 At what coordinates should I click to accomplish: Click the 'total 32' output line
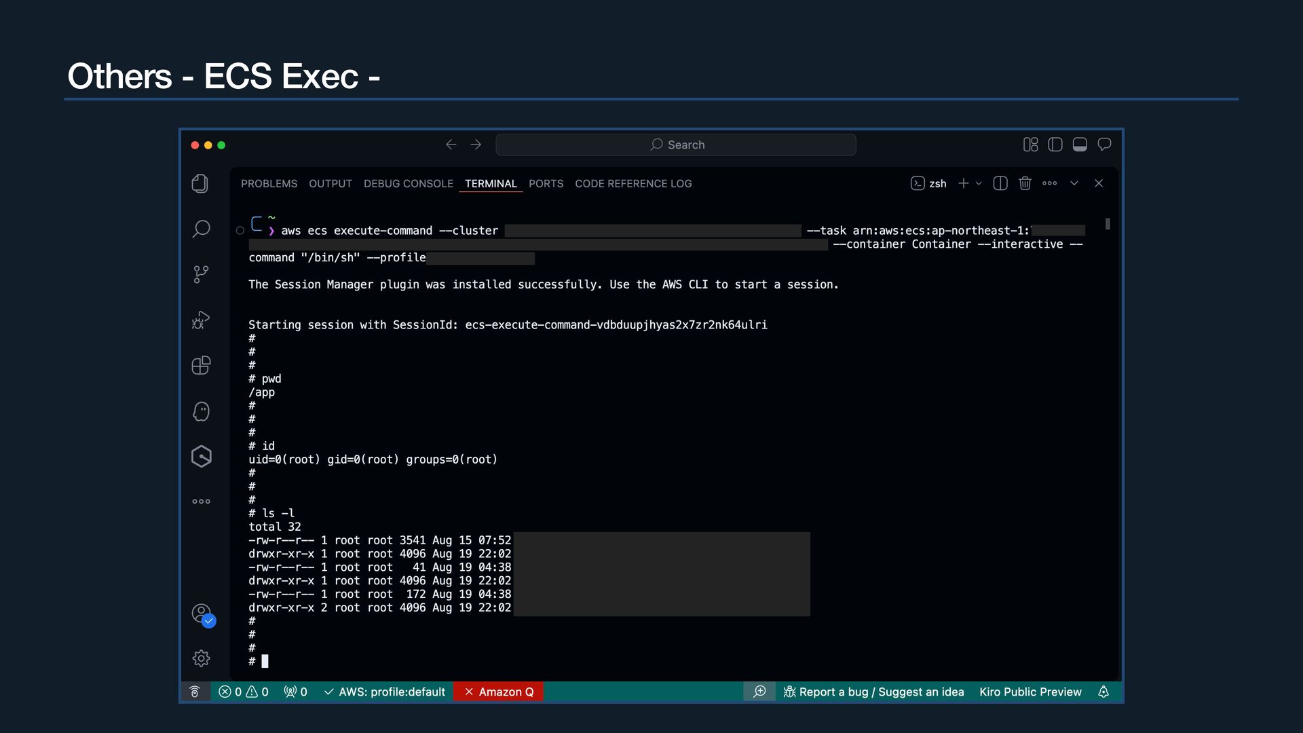click(x=274, y=527)
